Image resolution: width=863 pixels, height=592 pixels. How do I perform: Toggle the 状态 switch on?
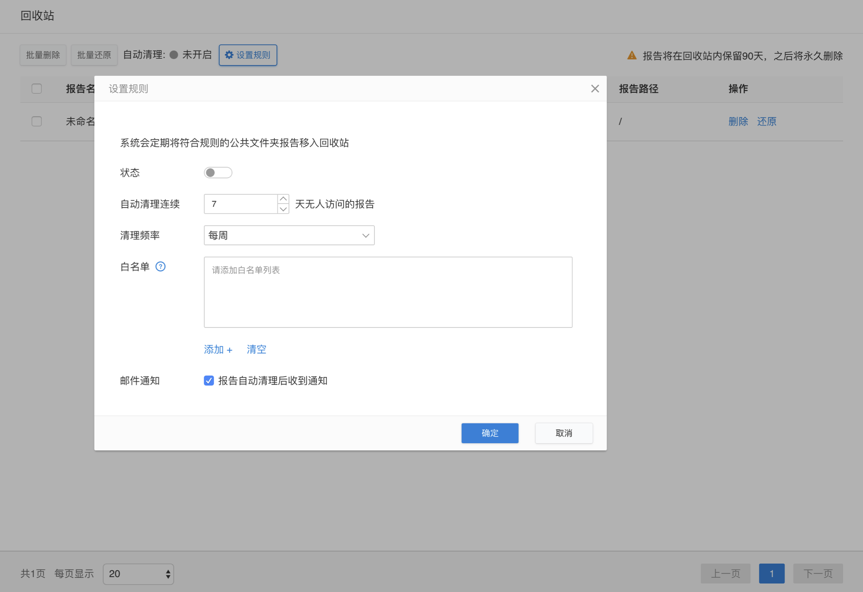tap(218, 172)
